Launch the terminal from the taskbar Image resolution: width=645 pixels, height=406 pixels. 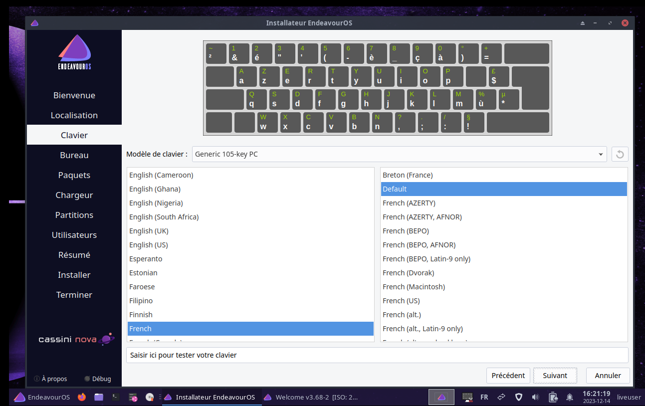point(115,397)
